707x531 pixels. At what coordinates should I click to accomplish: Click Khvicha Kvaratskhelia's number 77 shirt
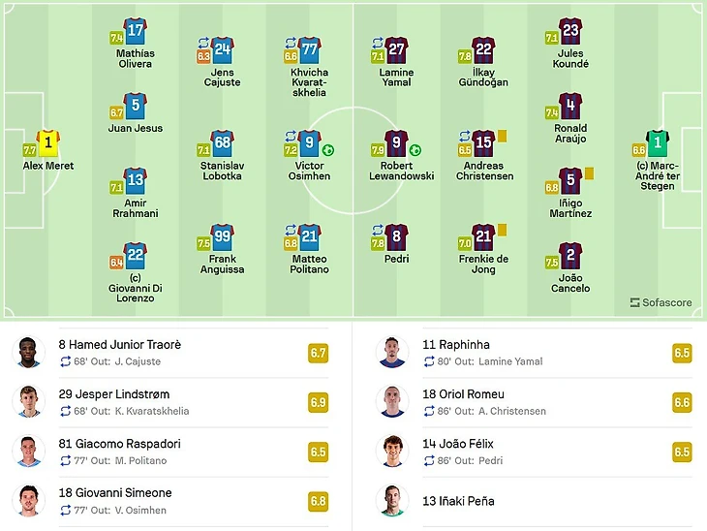coord(309,50)
